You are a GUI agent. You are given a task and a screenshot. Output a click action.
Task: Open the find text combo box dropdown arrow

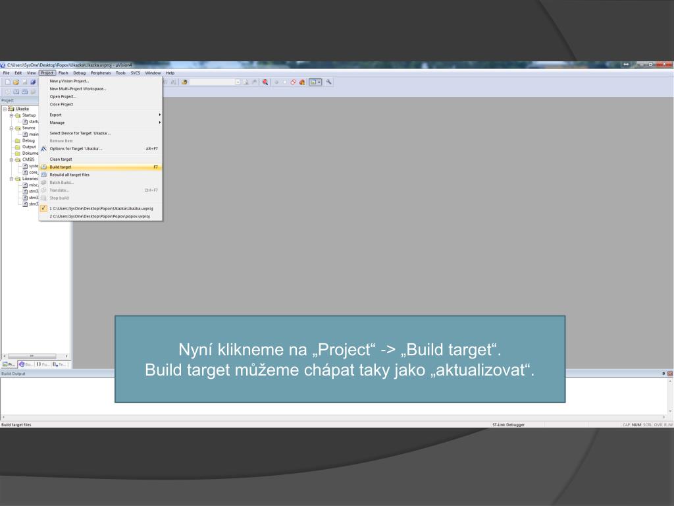coord(238,82)
